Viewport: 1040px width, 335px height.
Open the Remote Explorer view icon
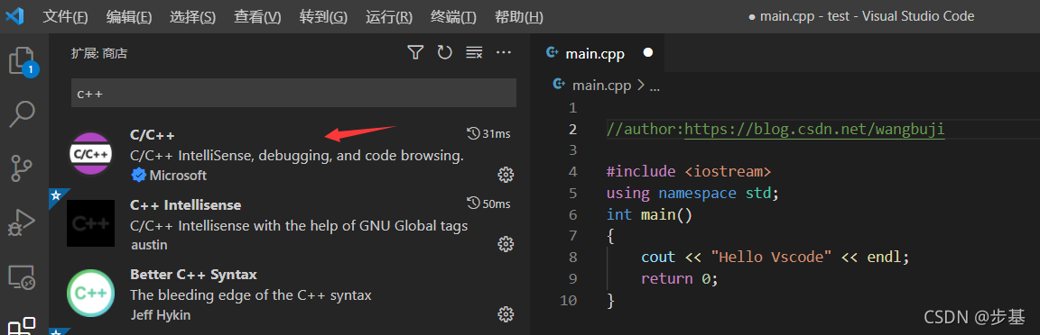pos(22,276)
